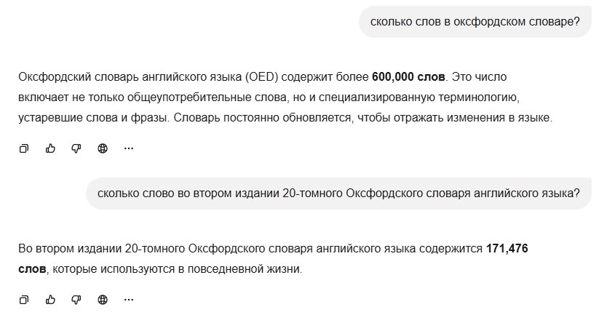Click globe icon under first answer
Viewport: 599px width, 323px height.
(x=103, y=148)
